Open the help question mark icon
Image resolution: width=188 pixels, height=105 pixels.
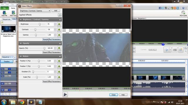pos(183,8)
